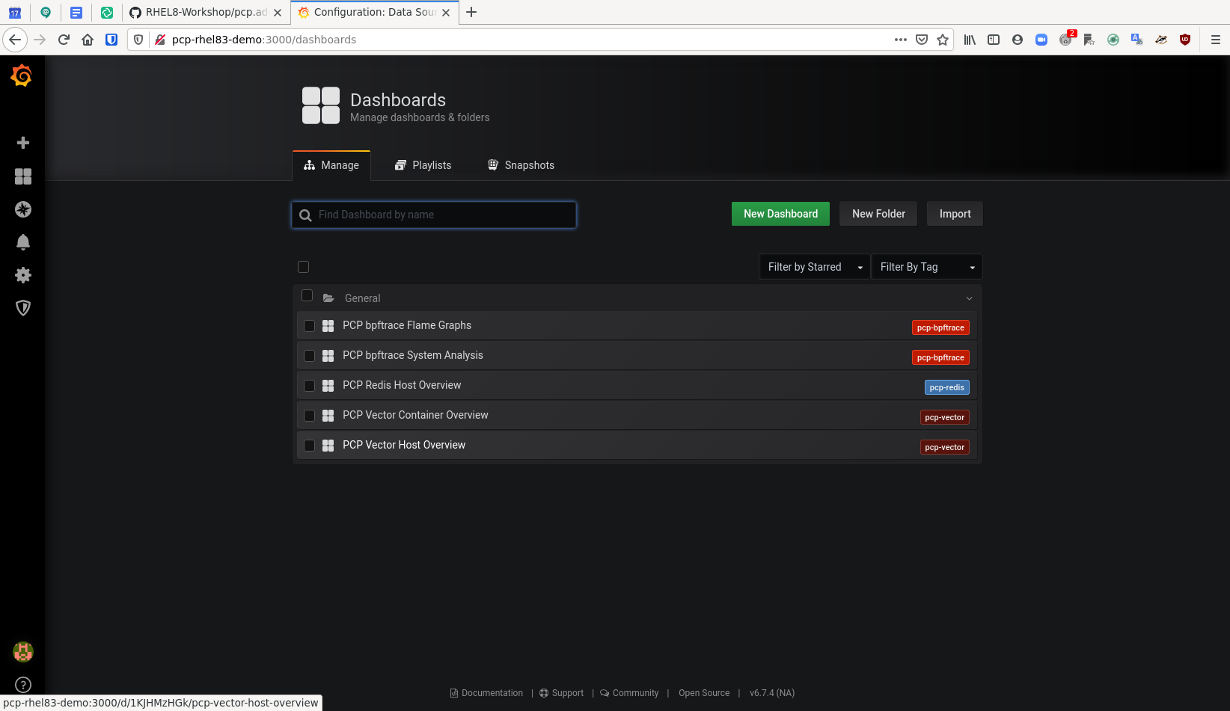Check the PCP Redis Host Overview checkbox
Screen dimensions: 1230x711
point(309,386)
